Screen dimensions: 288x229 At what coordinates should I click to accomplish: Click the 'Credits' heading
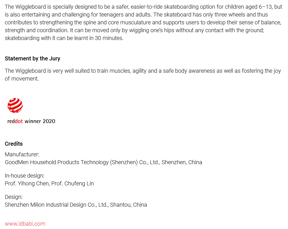tap(14, 144)
